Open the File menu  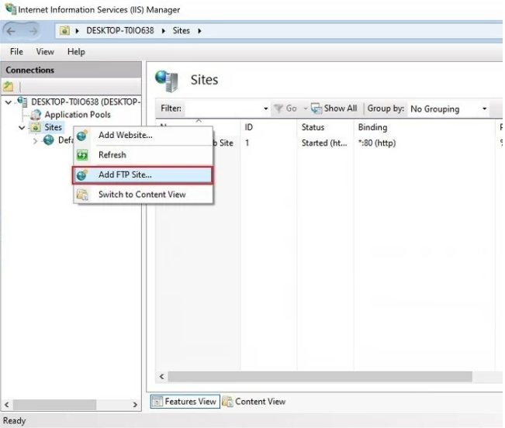pyautogui.click(x=16, y=52)
